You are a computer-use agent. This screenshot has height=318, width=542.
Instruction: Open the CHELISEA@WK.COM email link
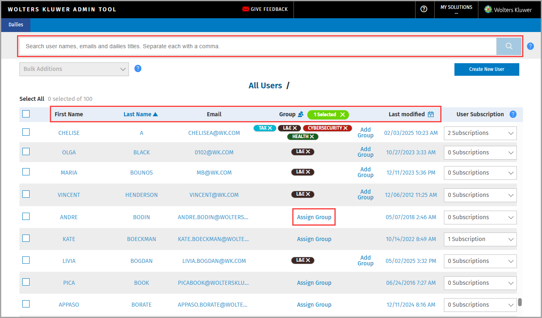(x=214, y=133)
